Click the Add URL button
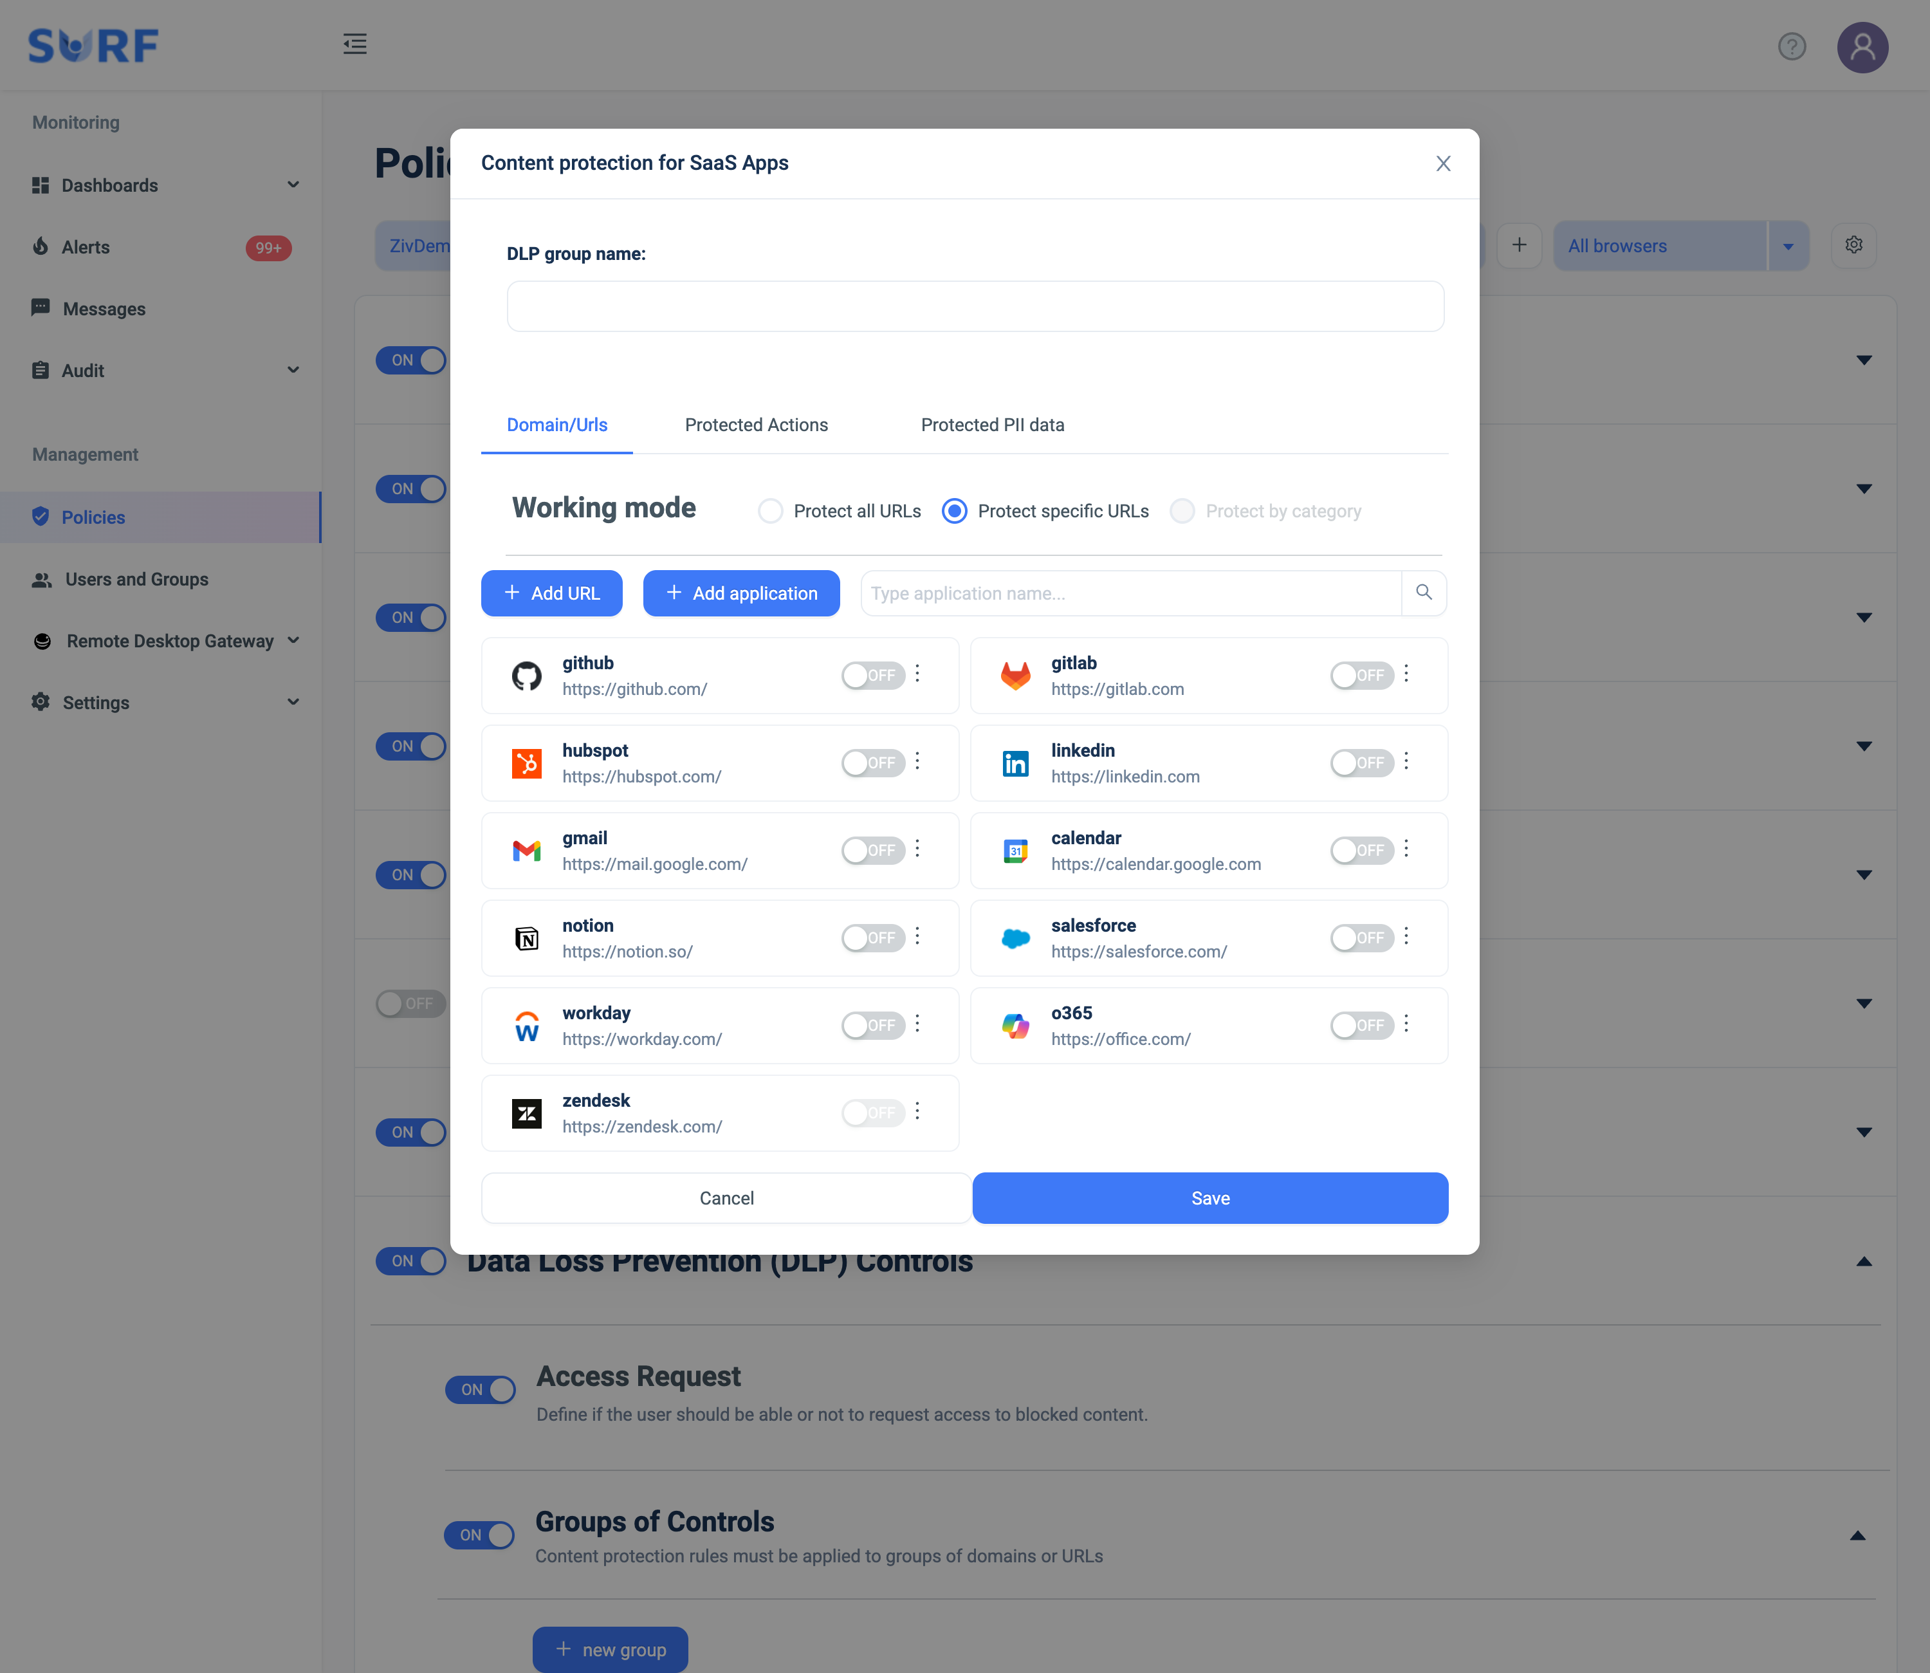1930x1673 pixels. pyautogui.click(x=551, y=593)
